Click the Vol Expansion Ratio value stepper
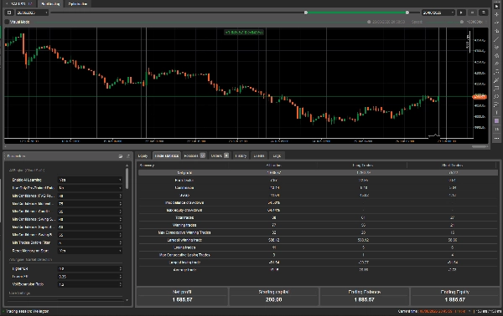503x316 pixels. click(x=120, y=284)
